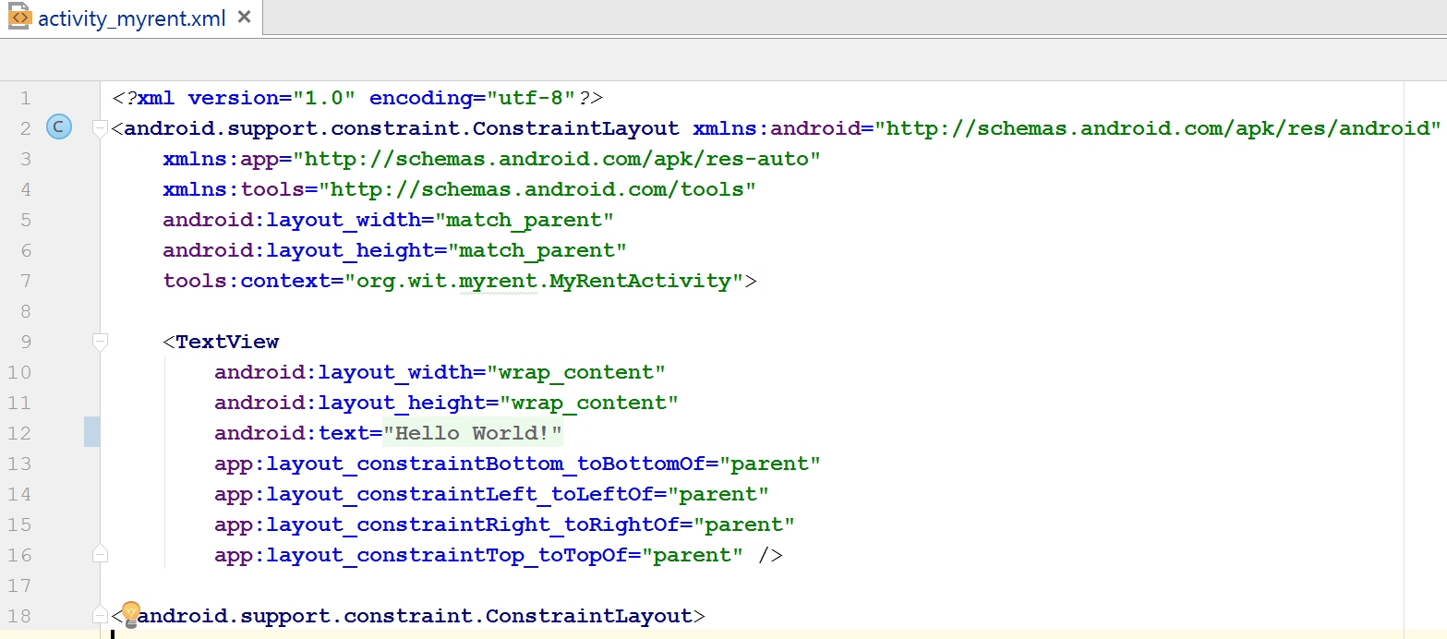
Task: Open the lightbulb intention icon near line 18
Action: point(129,613)
